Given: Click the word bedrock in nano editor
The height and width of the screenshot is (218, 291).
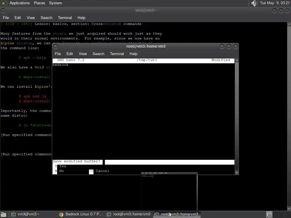Looking at the screenshot, I should point(61,65).
